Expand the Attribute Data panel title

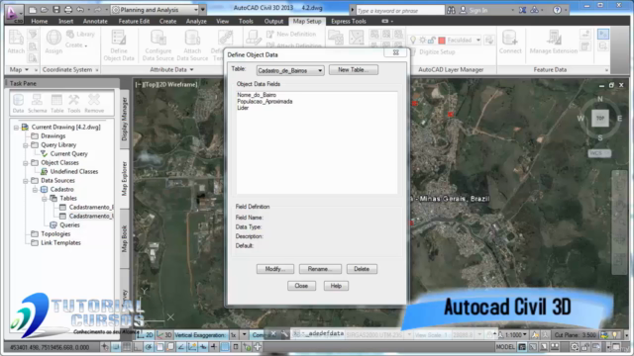171,69
